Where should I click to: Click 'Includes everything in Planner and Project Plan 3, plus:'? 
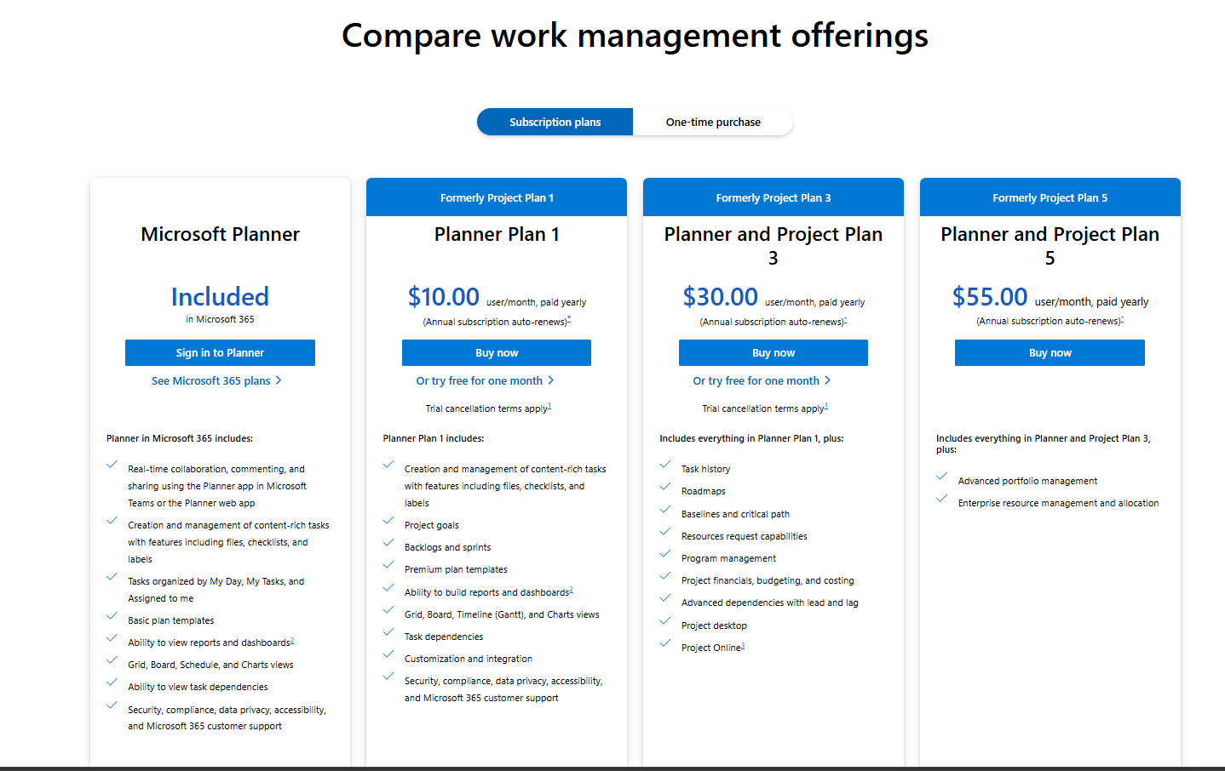pyautogui.click(x=1044, y=443)
